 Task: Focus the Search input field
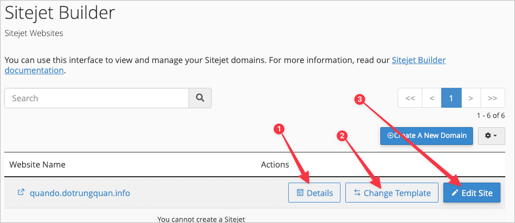pyautogui.click(x=96, y=99)
